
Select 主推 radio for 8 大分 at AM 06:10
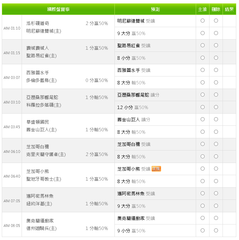point(202,156)
